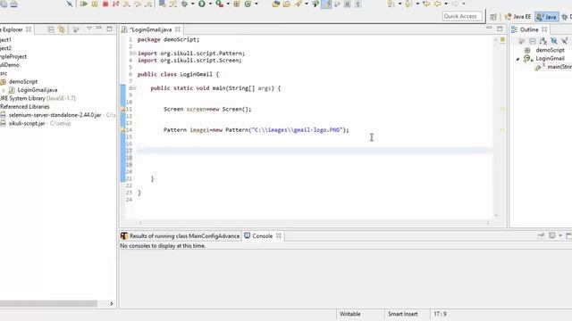Close the Console tab
The width and height of the screenshot is (572, 321).
(279, 235)
